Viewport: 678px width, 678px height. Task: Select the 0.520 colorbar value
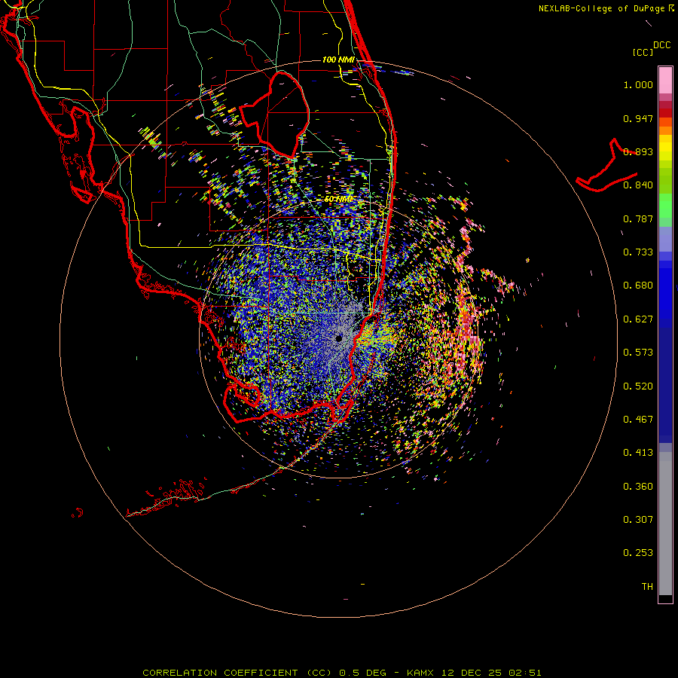[x=638, y=386]
